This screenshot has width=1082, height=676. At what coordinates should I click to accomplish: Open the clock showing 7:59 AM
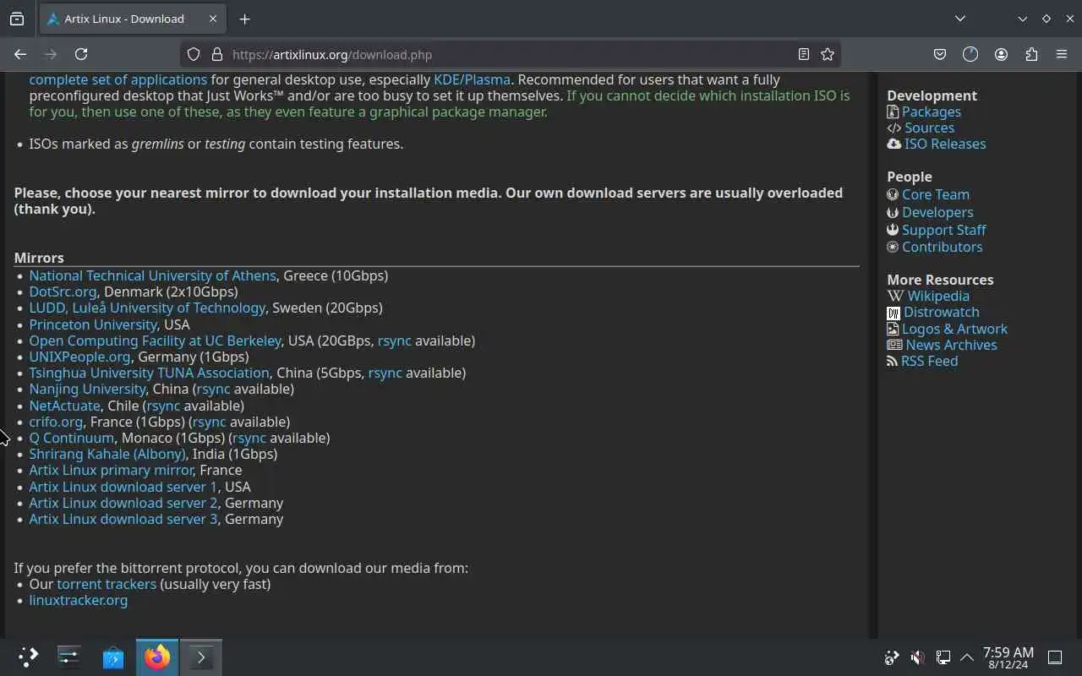1008,657
